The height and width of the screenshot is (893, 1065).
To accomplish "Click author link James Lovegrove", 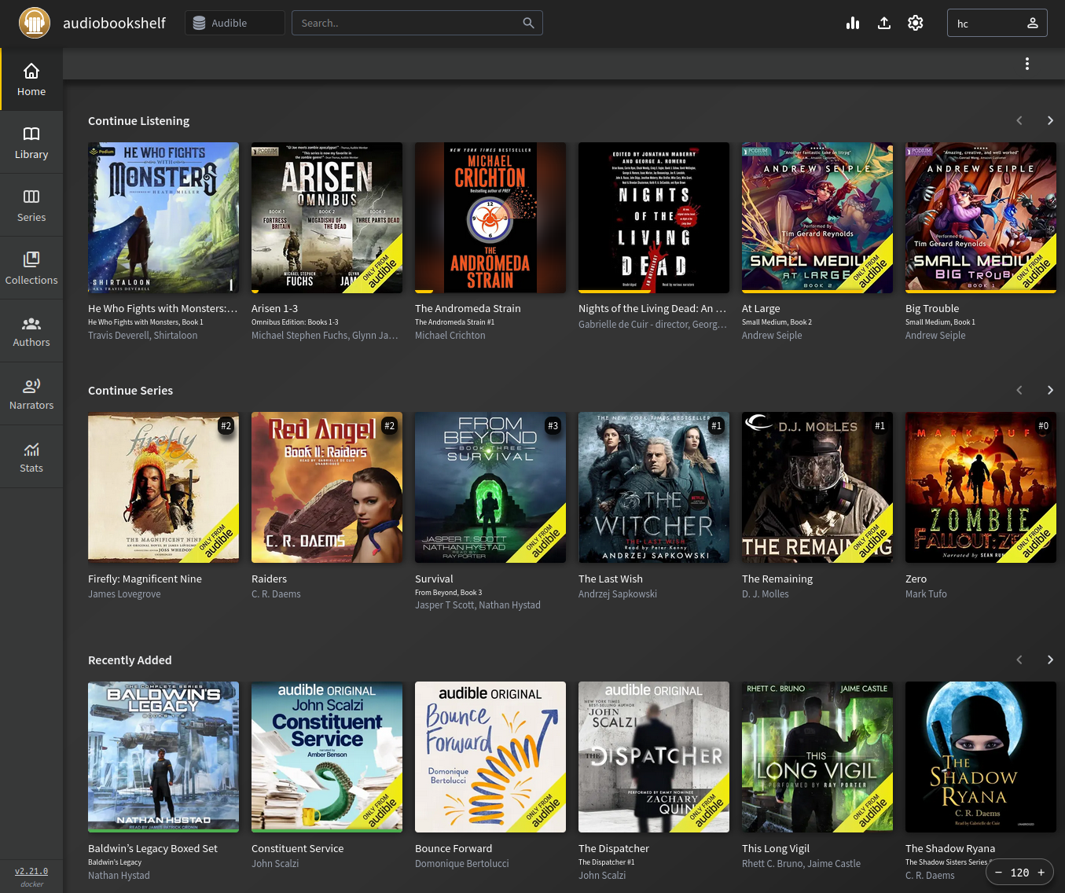I will pyautogui.click(x=124, y=594).
